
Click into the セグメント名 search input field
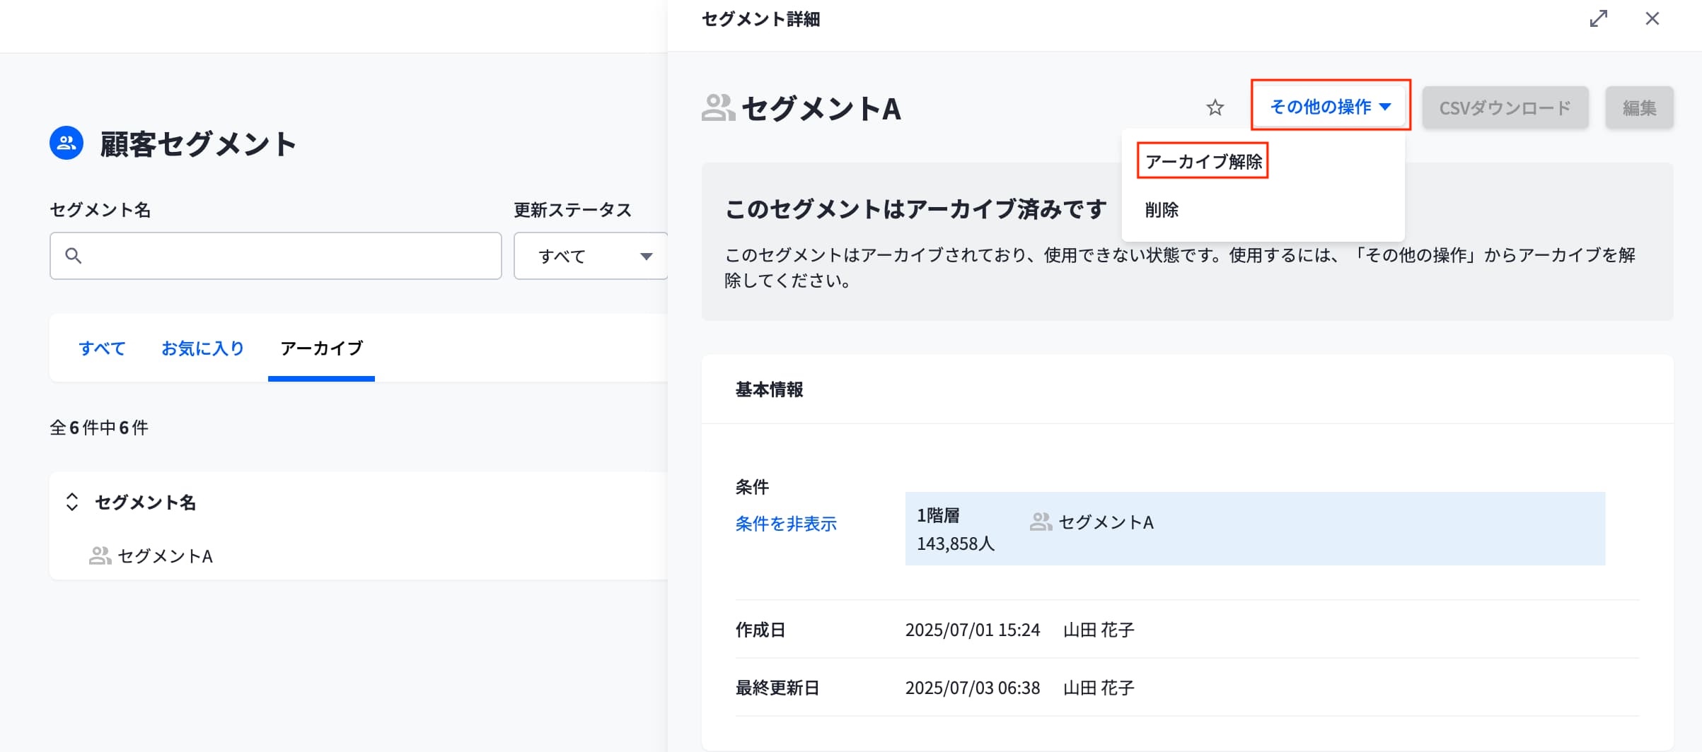click(290, 256)
